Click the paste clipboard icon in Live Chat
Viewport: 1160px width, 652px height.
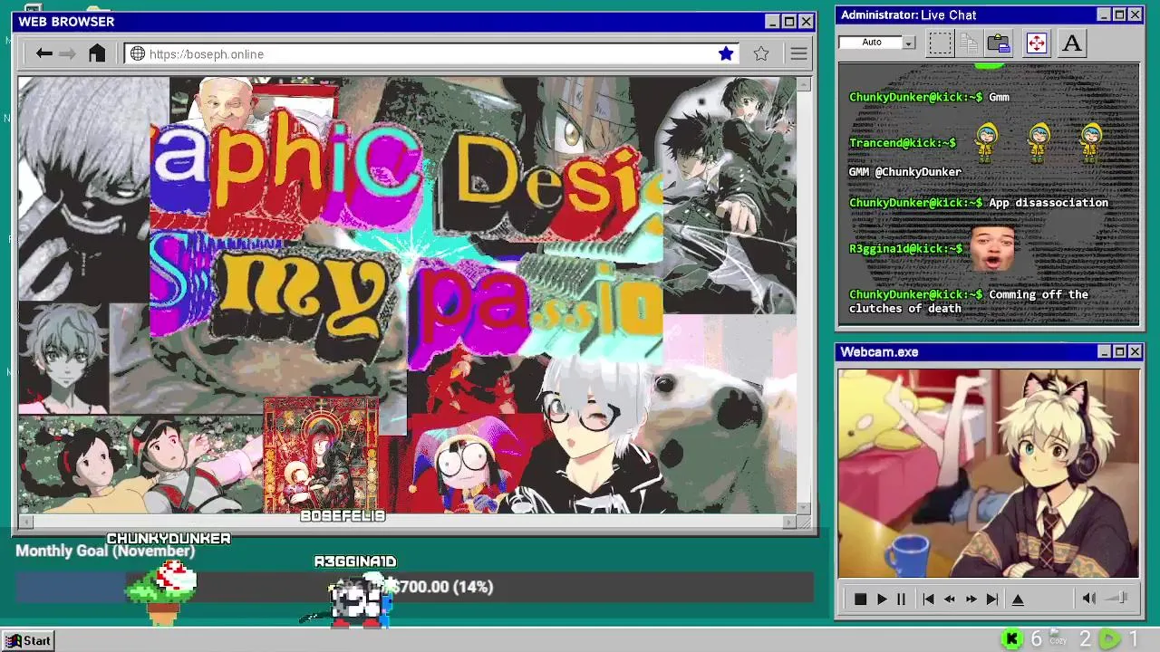point(999,43)
